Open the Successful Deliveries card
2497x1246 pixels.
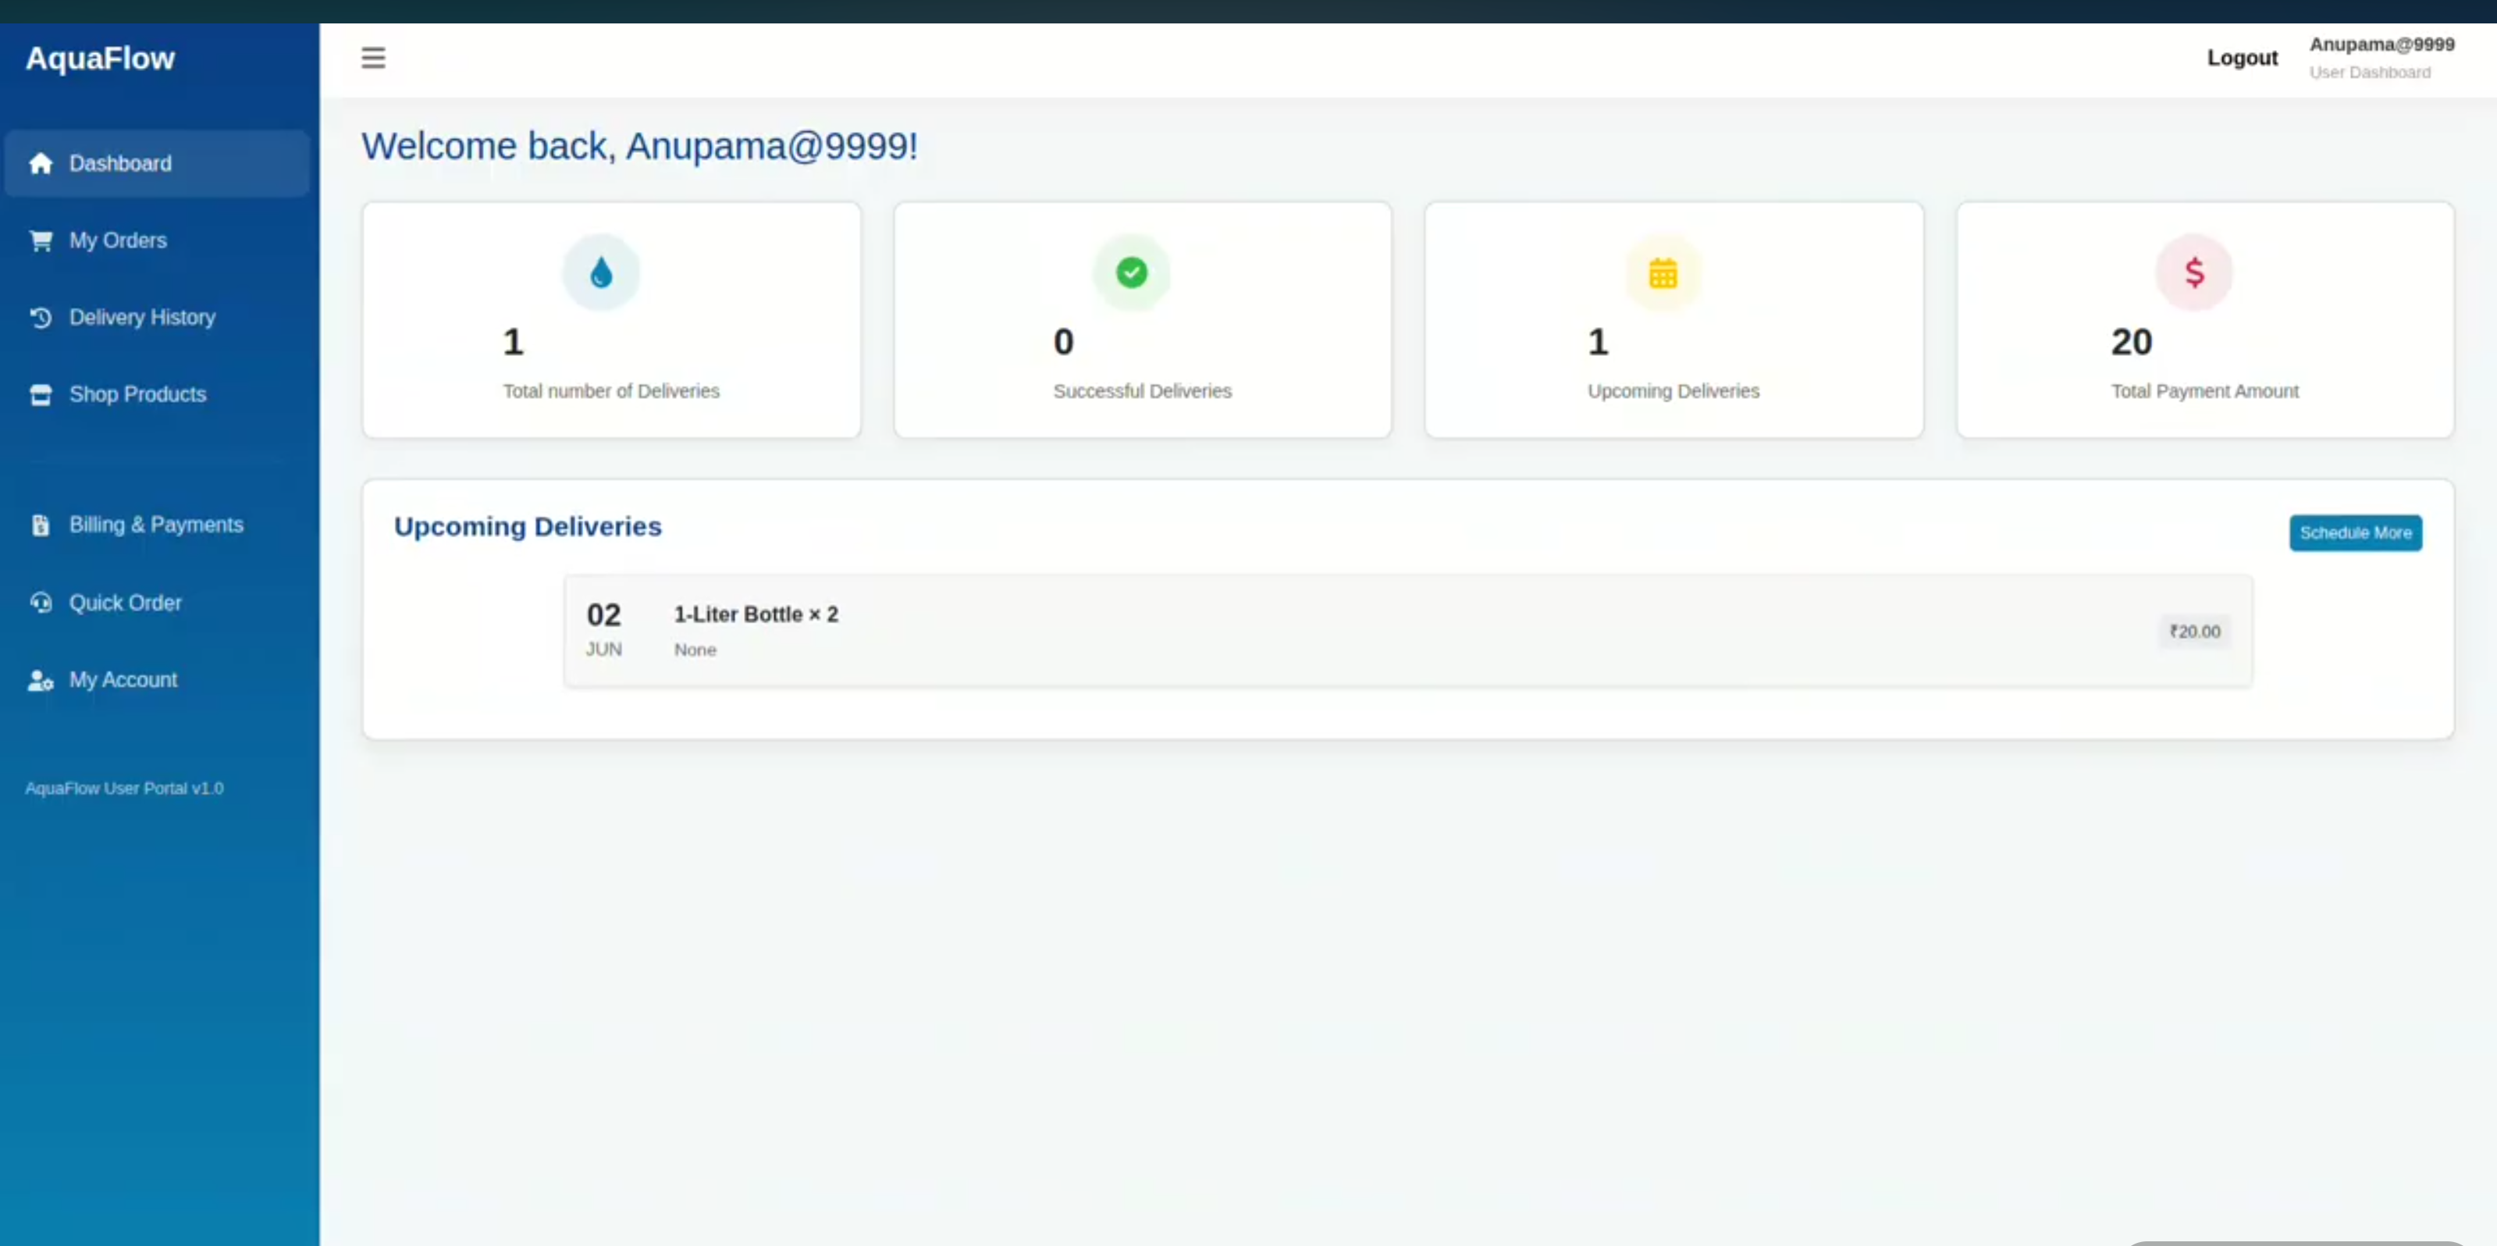coord(1143,320)
